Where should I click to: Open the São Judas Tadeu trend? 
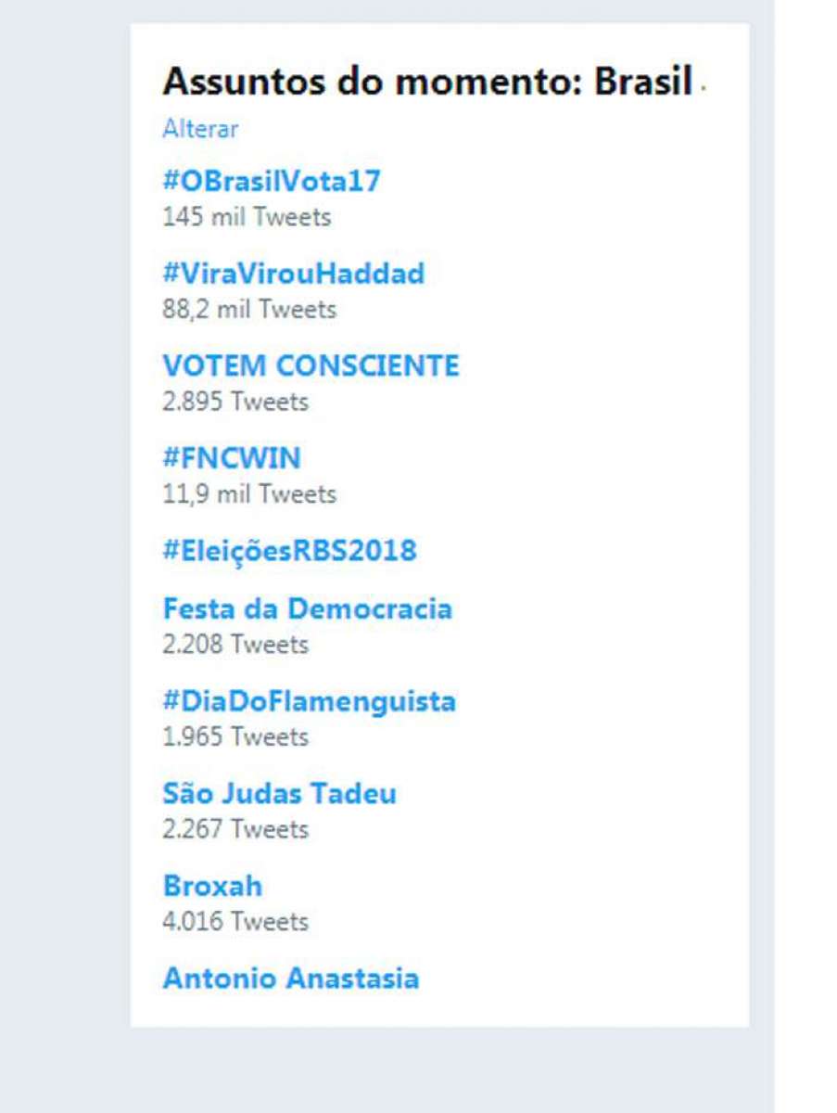tap(280, 794)
